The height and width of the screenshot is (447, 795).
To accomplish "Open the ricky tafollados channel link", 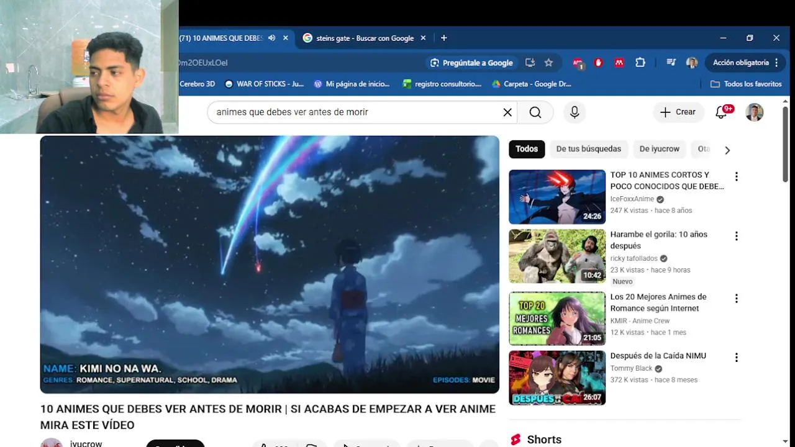I will click(634, 259).
